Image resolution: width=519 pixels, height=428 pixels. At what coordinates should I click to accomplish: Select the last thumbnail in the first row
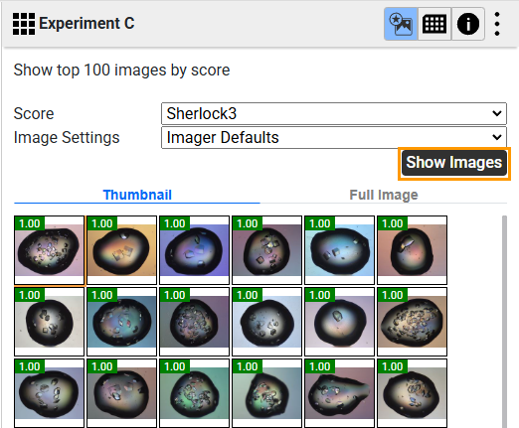412,250
